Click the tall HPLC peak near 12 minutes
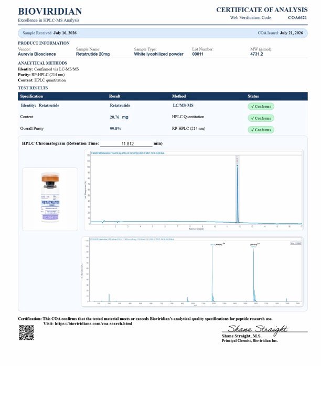 pos(237,194)
